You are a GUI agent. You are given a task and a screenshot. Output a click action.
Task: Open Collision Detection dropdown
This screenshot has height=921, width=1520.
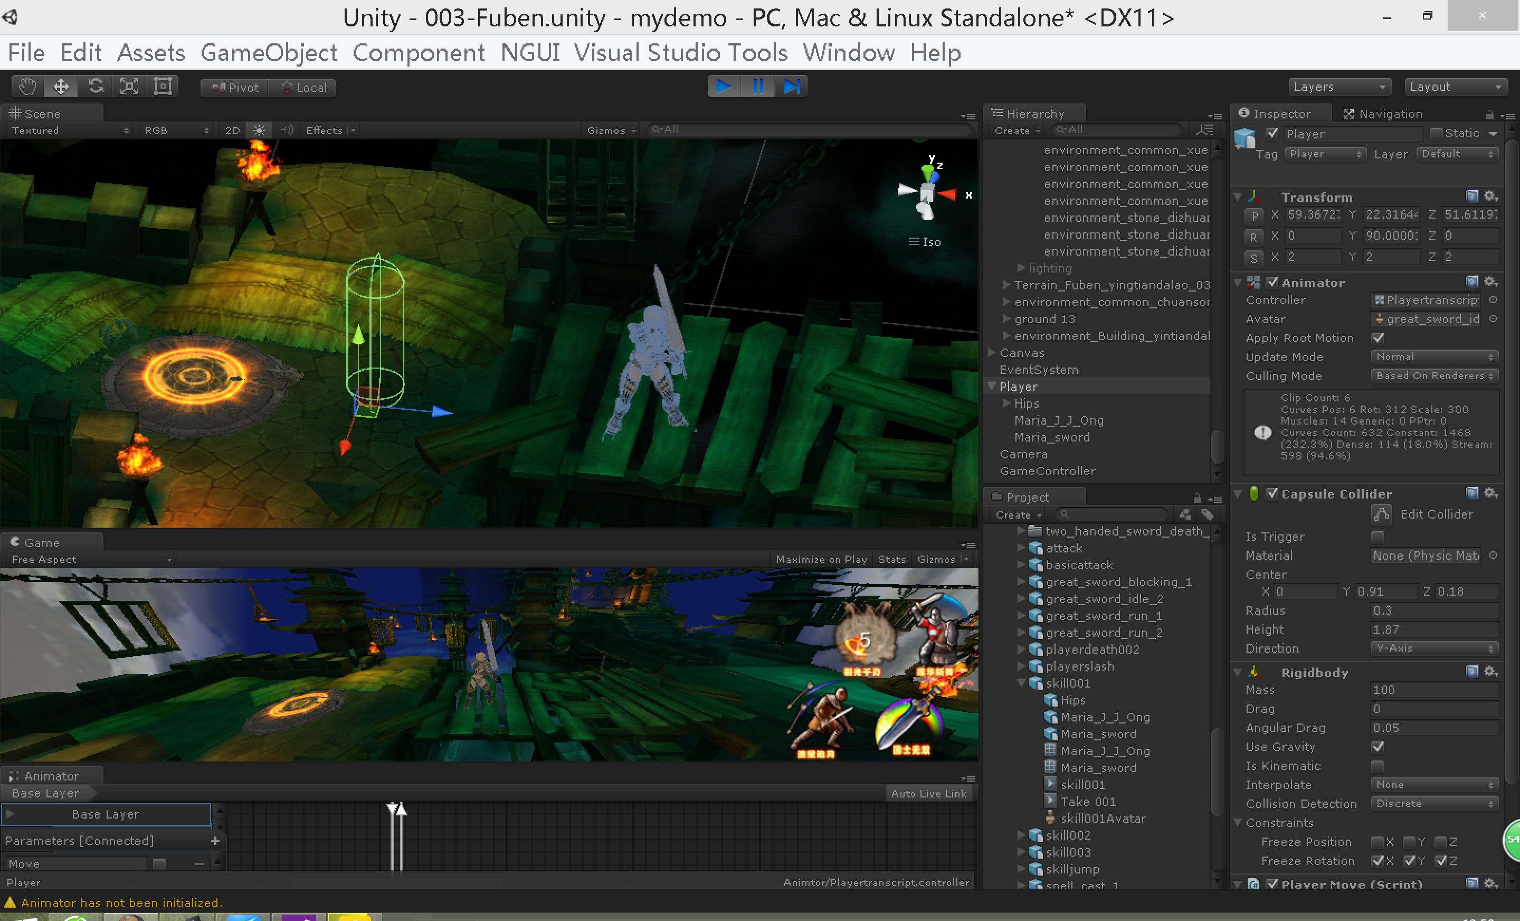click(1434, 804)
